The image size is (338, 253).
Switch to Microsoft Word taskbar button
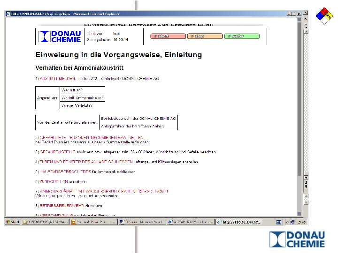coord(142,222)
